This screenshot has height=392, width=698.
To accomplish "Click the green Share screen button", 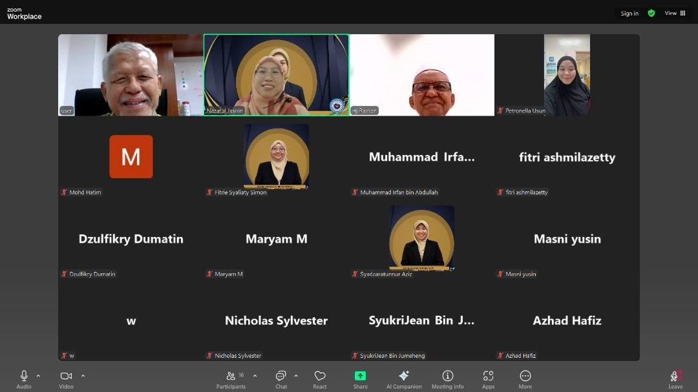I will click(360, 379).
